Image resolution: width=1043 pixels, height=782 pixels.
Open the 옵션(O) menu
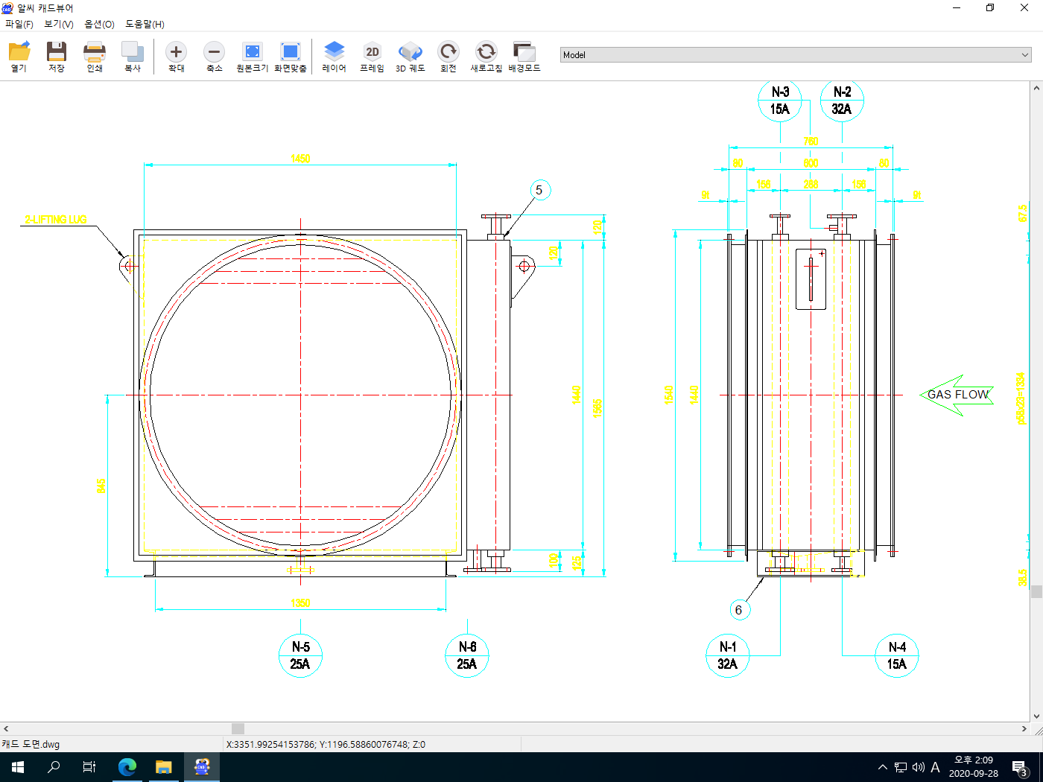click(x=99, y=24)
